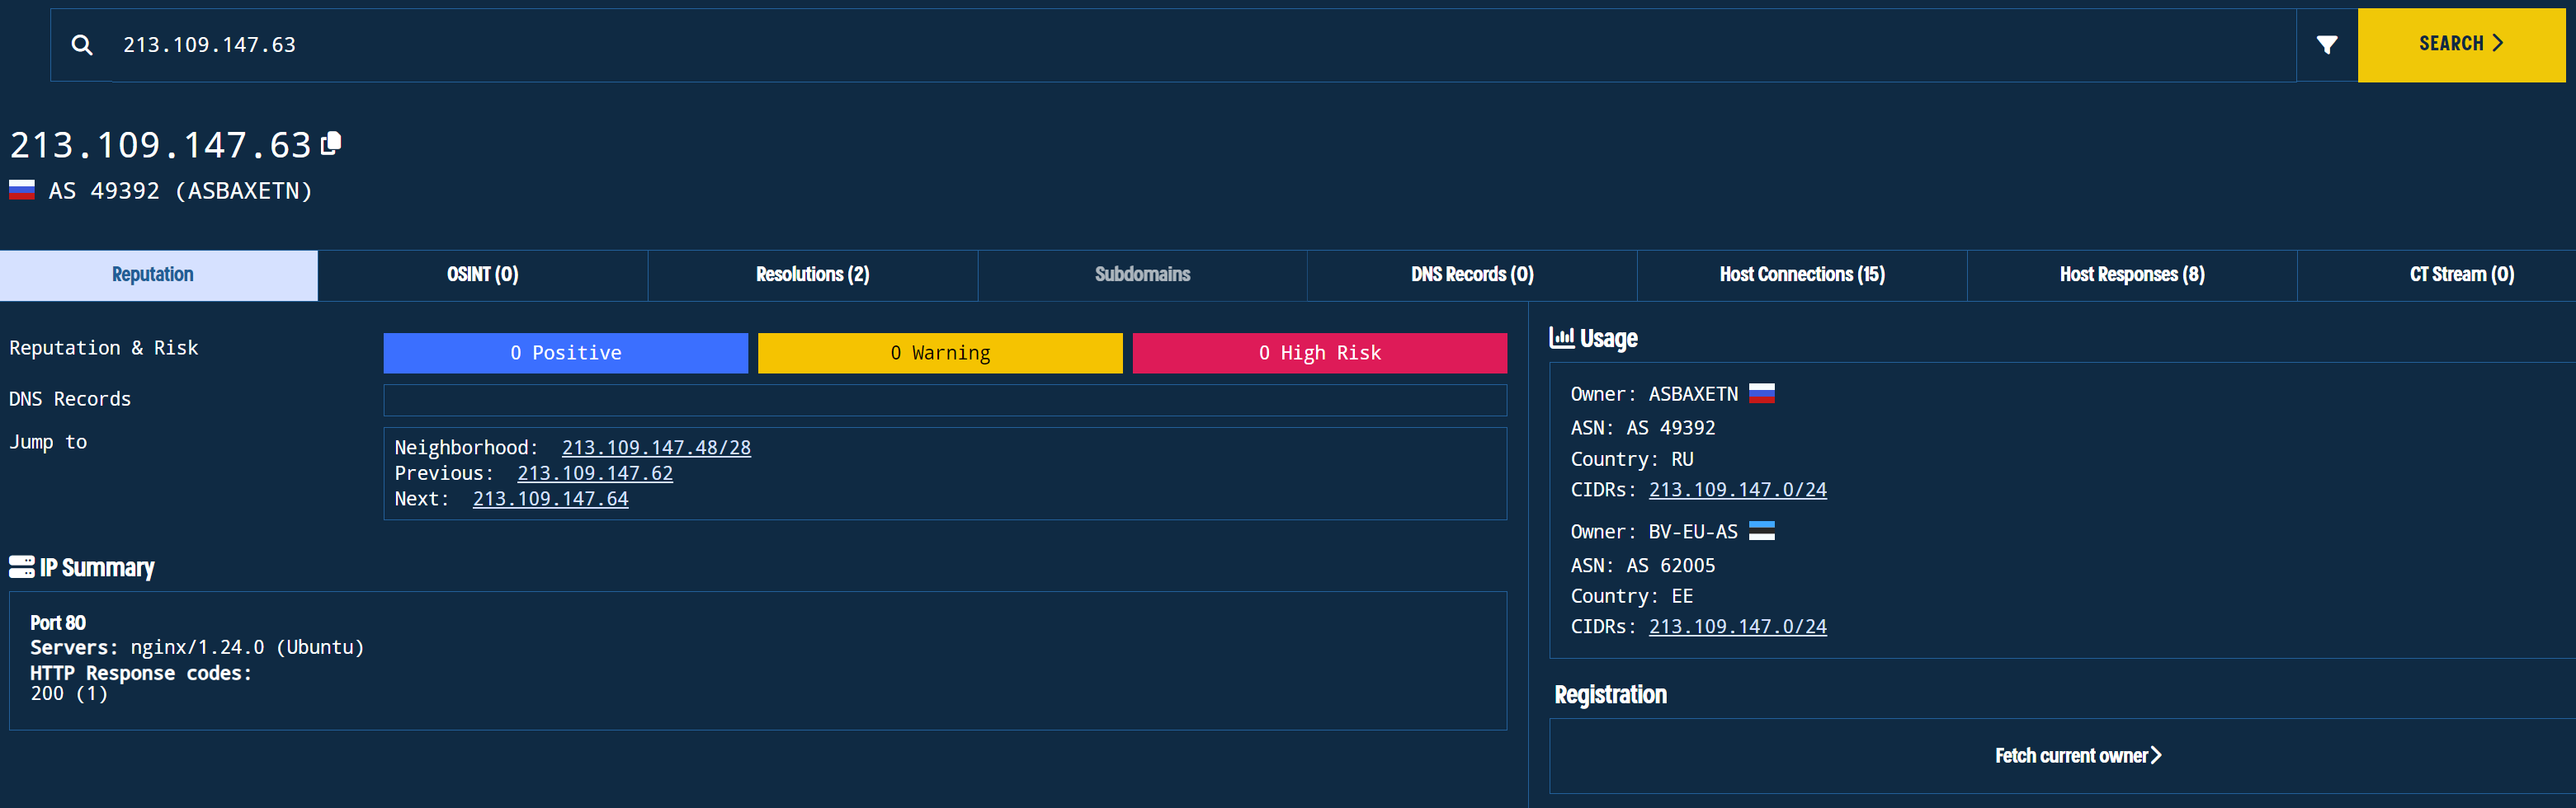Click ASN: AS 49392 in Usage

[x=1643, y=427]
